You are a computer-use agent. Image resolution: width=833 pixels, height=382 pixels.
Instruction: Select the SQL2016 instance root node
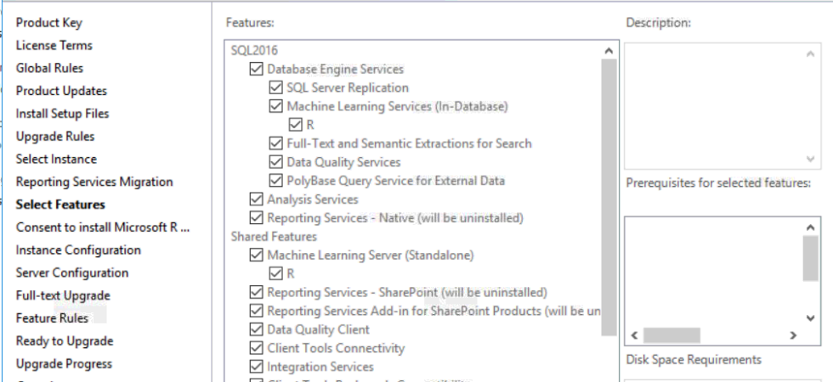(254, 51)
